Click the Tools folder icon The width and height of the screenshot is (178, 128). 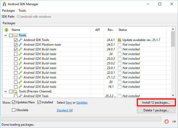pos(15,35)
